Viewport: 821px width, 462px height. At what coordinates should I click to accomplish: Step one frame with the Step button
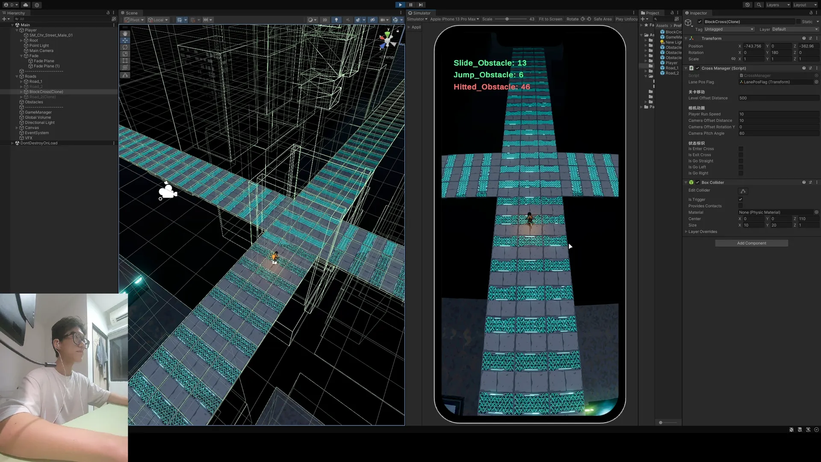[421, 5]
